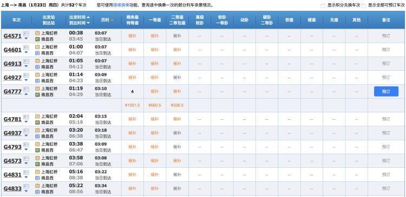
Task: Click second class price ¥336.5
Action: click(x=177, y=105)
